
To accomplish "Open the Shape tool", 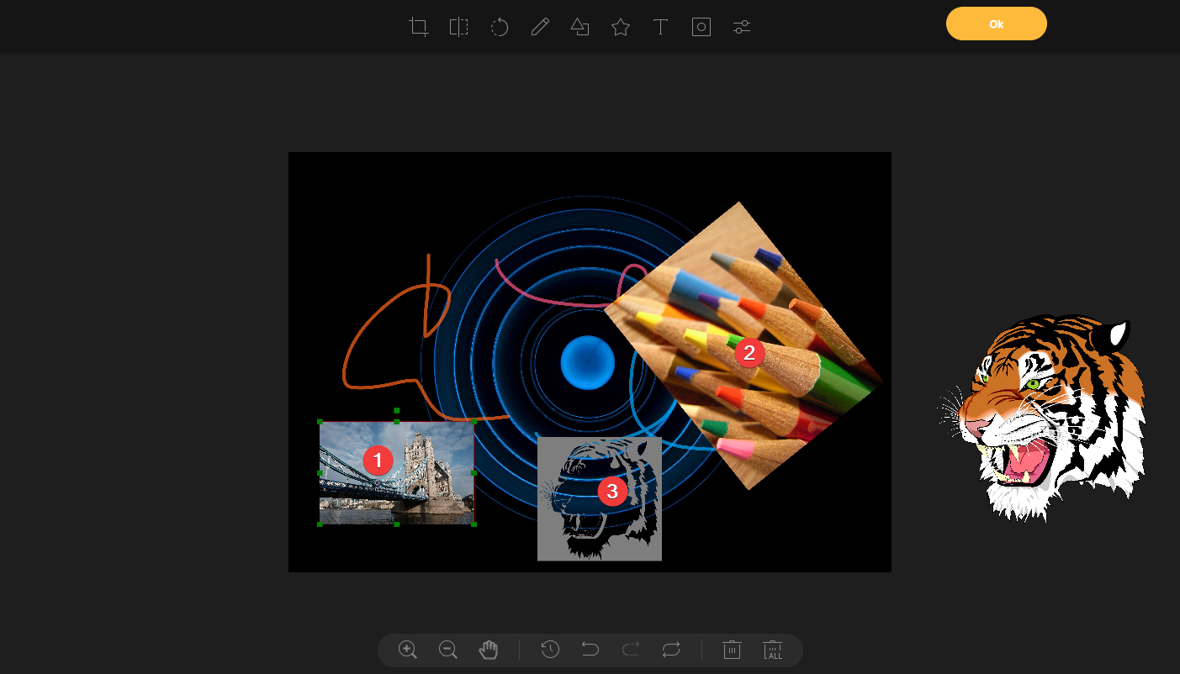I will (579, 26).
